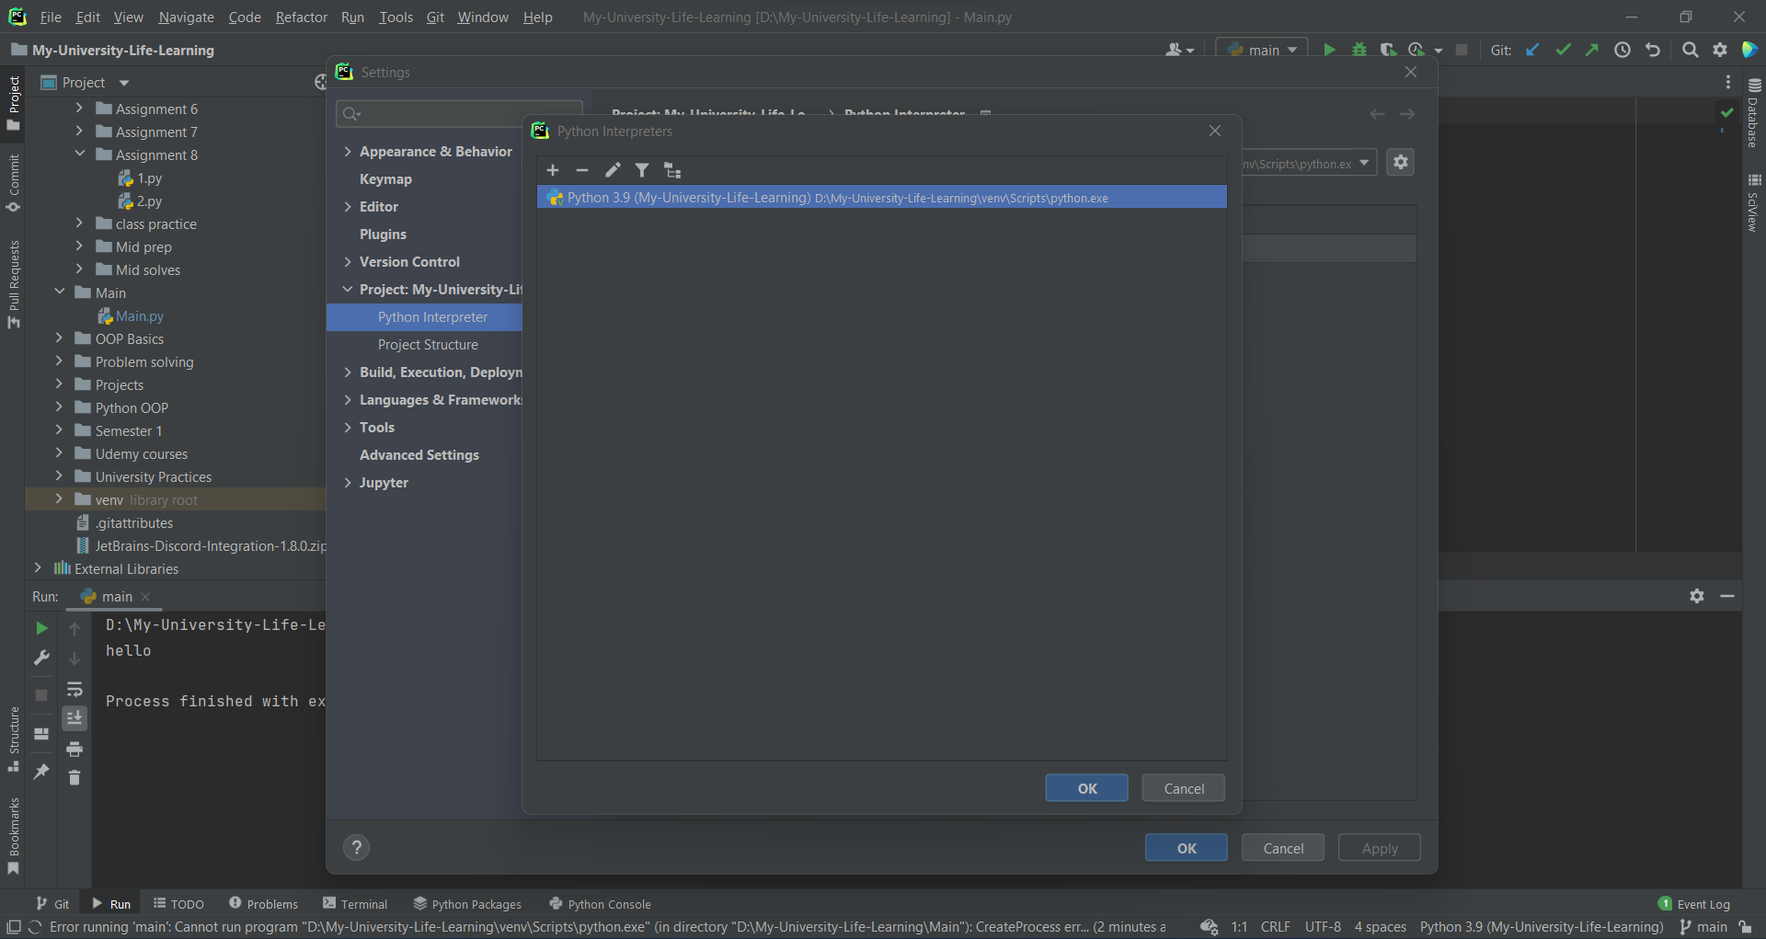Image resolution: width=1766 pixels, height=939 pixels.
Task: Expand the Tools settings section
Action: pos(348,428)
